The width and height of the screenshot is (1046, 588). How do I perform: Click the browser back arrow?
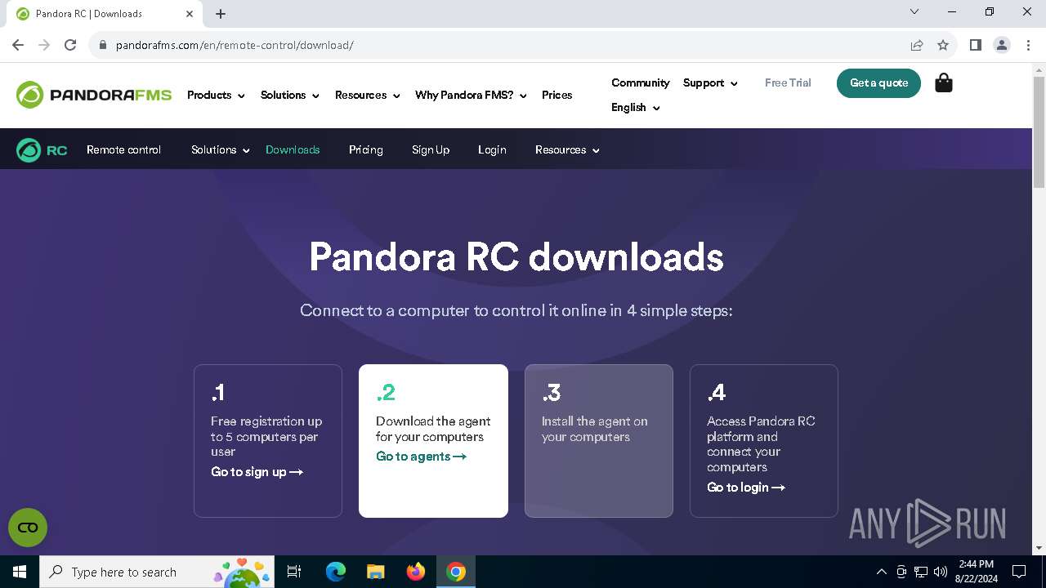point(18,45)
